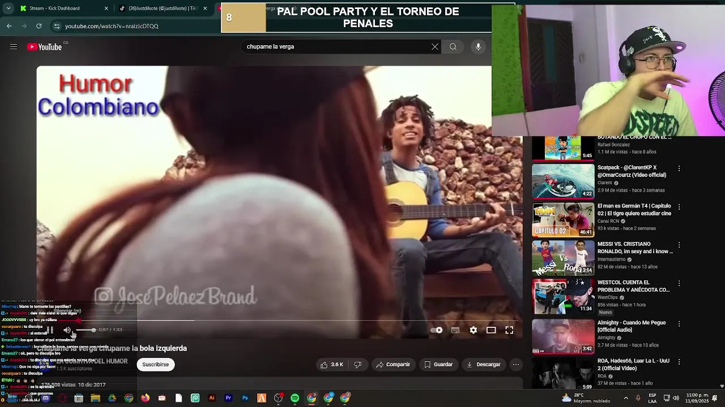
Task: Launch Adobe Premiere Pro from taskbar
Action: click(x=228, y=398)
